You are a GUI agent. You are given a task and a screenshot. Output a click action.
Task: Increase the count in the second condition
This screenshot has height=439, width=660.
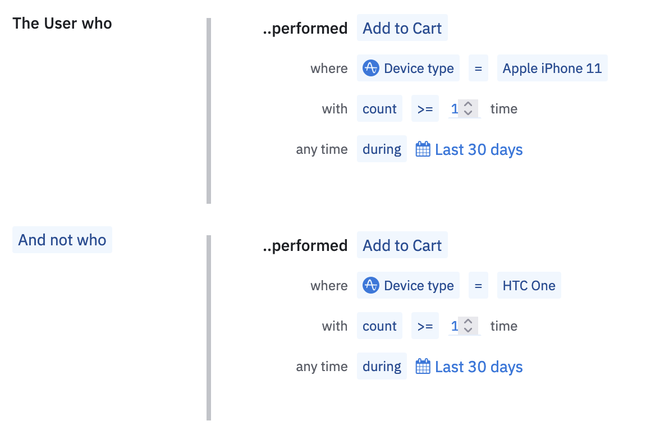pos(469,322)
